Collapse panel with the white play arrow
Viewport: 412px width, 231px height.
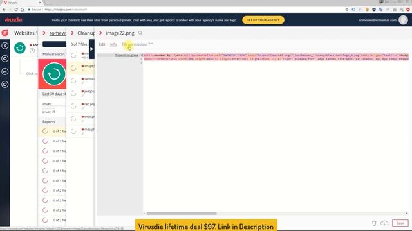point(91,49)
